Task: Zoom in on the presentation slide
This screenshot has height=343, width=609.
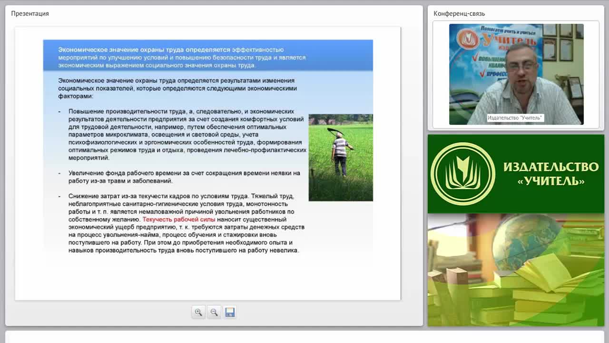Action: (x=198, y=313)
